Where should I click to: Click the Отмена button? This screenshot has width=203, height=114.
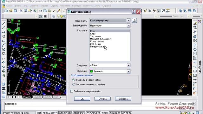[102, 99]
